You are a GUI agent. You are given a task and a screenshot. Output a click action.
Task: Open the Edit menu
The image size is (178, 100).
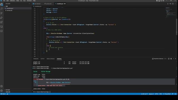(x=8, y=1)
